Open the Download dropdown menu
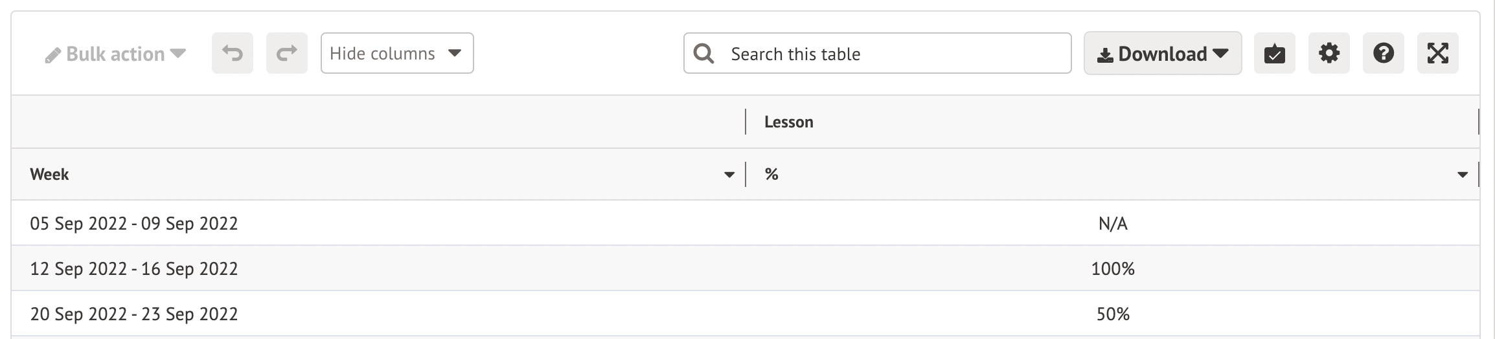Screen dimensions: 1495x339 (x=1162, y=54)
